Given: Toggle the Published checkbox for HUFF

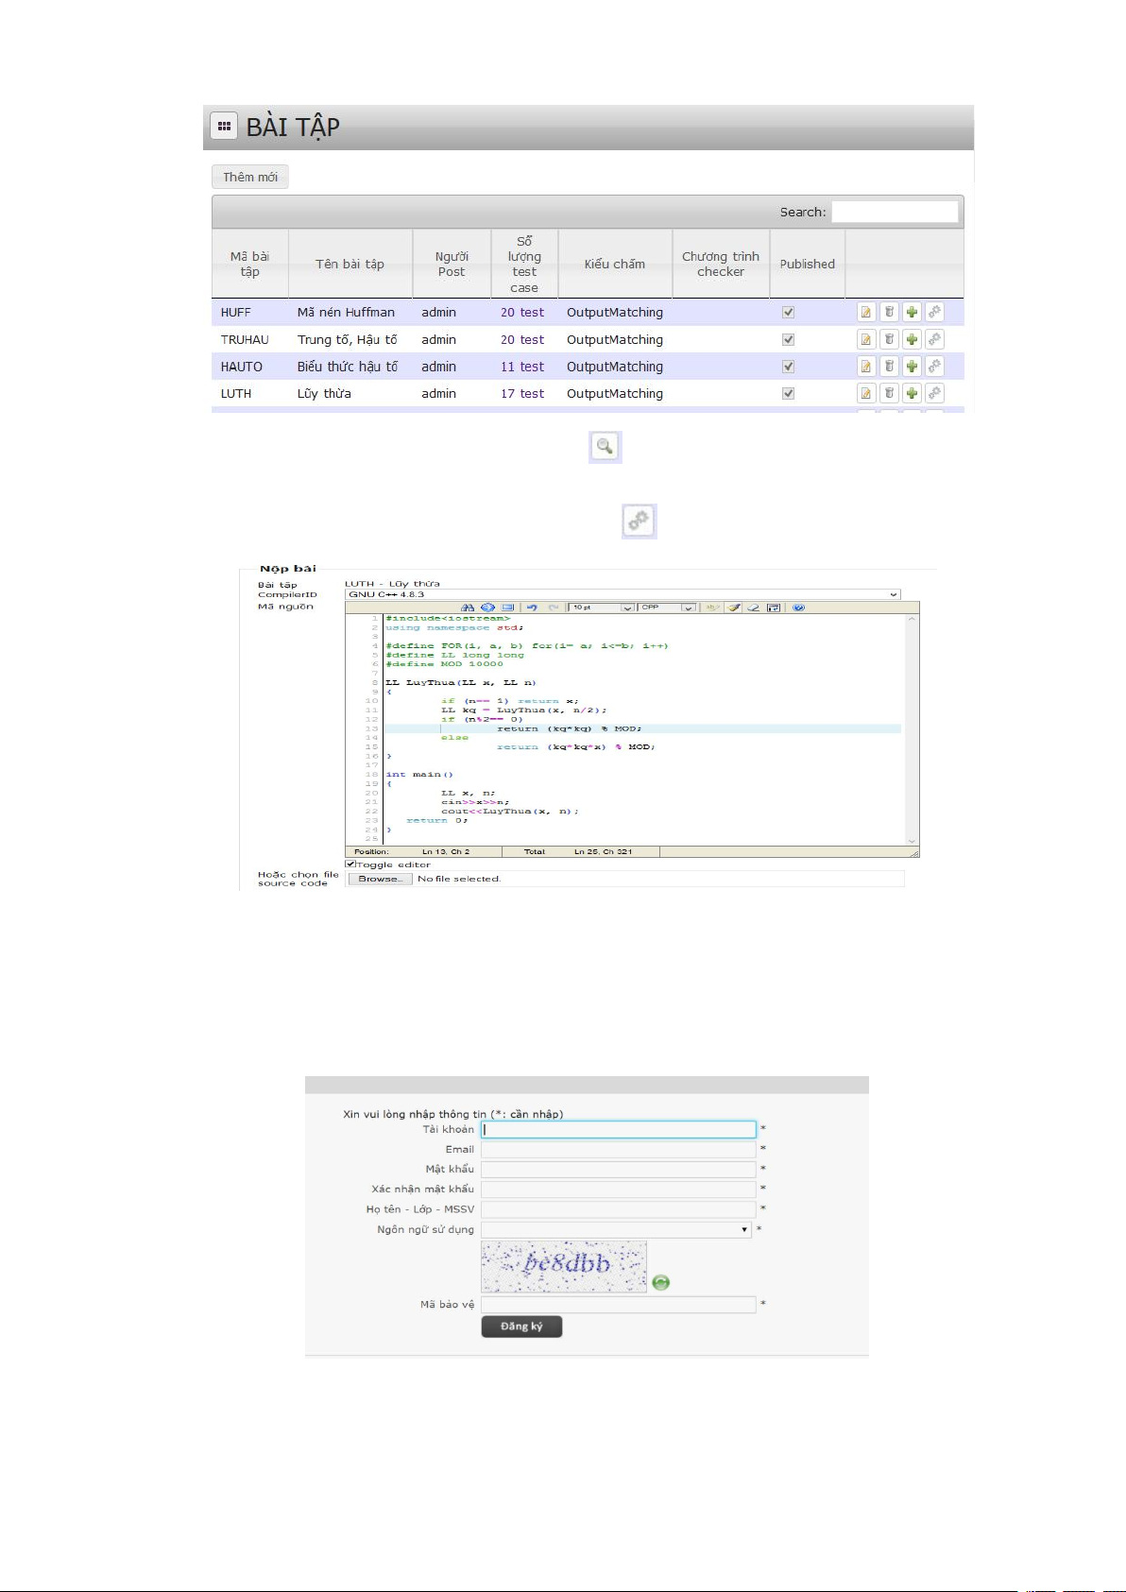Looking at the screenshot, I should click(788, 313).
